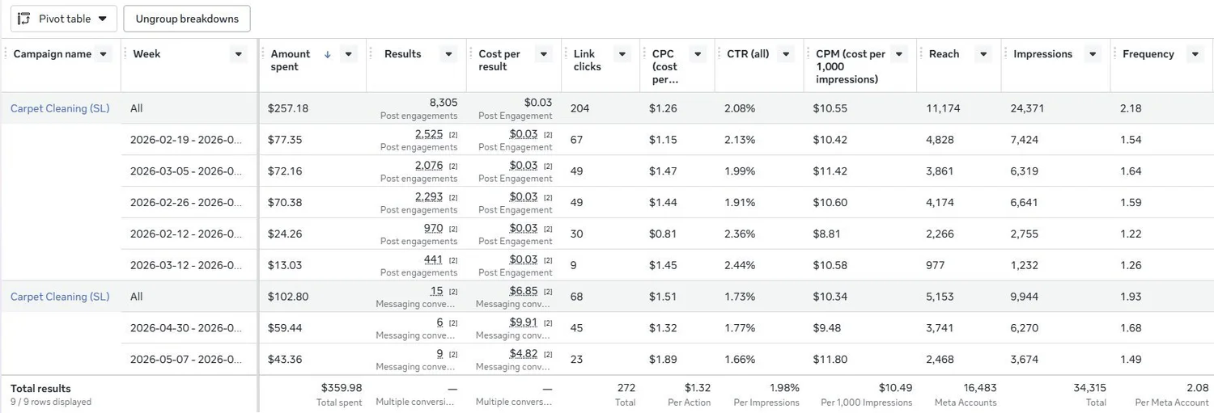Image resolution: width=1214 pixels, height=413 pixels.
Task: Click the 2.44% CTR cell
Action: click(740, 265)
